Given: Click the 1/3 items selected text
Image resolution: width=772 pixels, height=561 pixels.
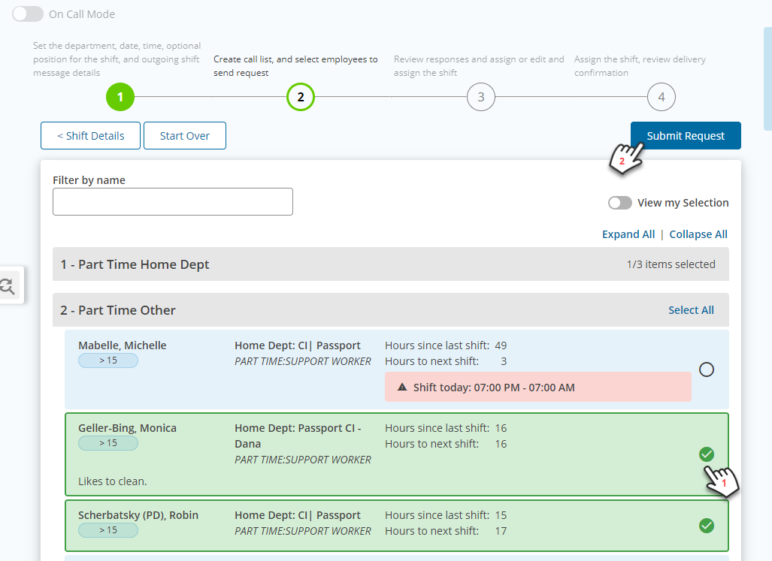Looking at the screenshot, I should click(671, 264).
